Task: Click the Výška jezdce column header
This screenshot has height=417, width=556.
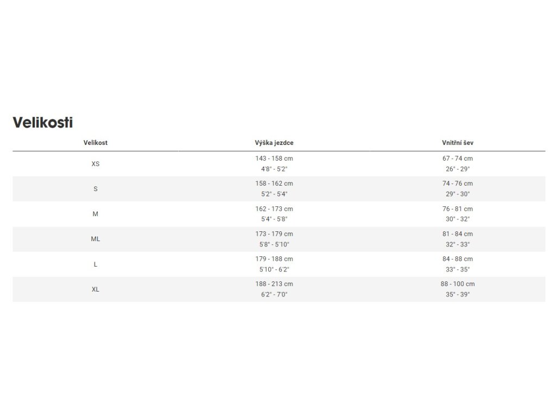Action: (274, 143)
